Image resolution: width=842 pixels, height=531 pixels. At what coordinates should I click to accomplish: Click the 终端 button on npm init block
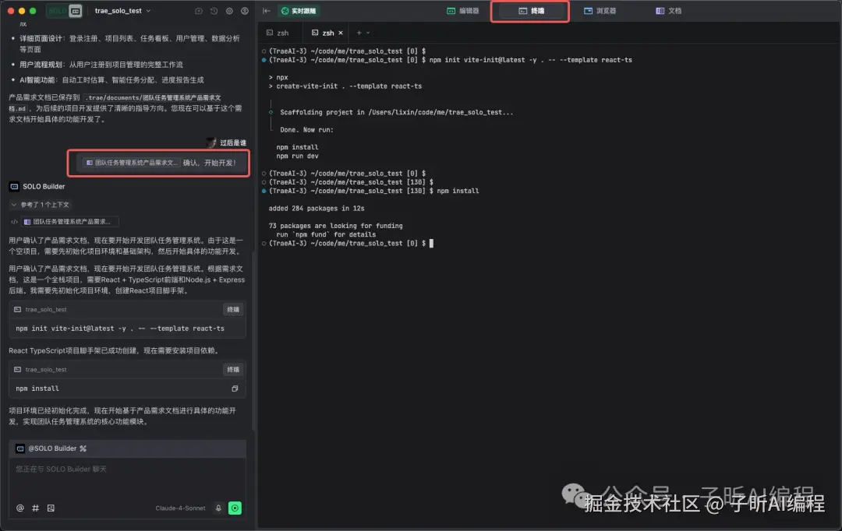233,309
